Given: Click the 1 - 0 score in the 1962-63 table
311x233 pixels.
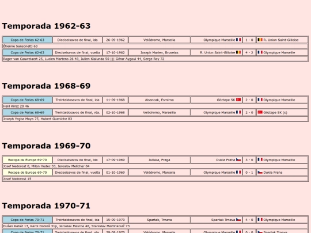Looking at the screenshot, I should tap(249, 40).
